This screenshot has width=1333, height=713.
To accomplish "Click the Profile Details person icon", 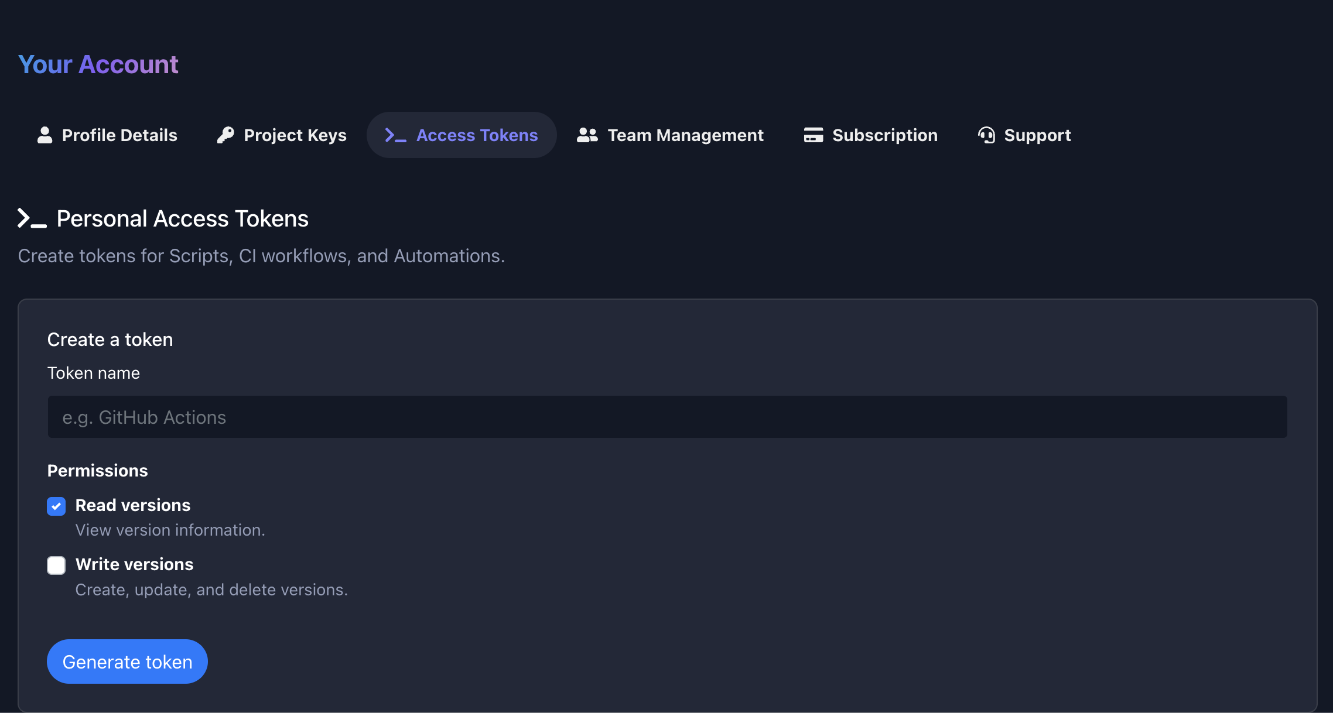I will click(45, 135).
